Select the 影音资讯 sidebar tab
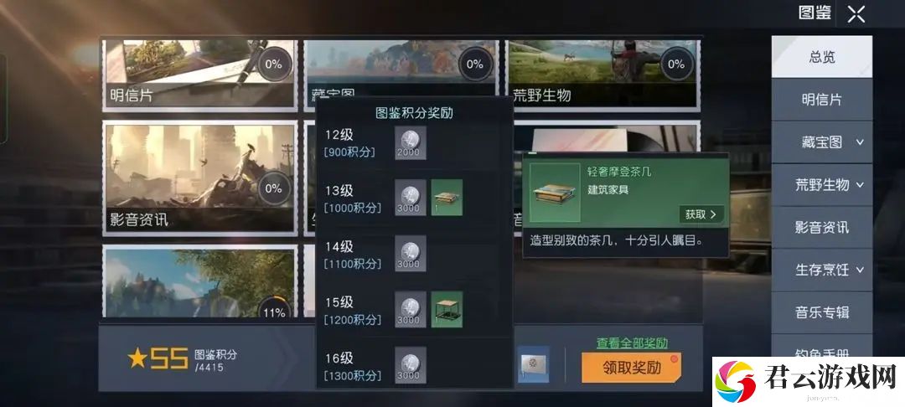905x407 pixels. tap(822, 227)
